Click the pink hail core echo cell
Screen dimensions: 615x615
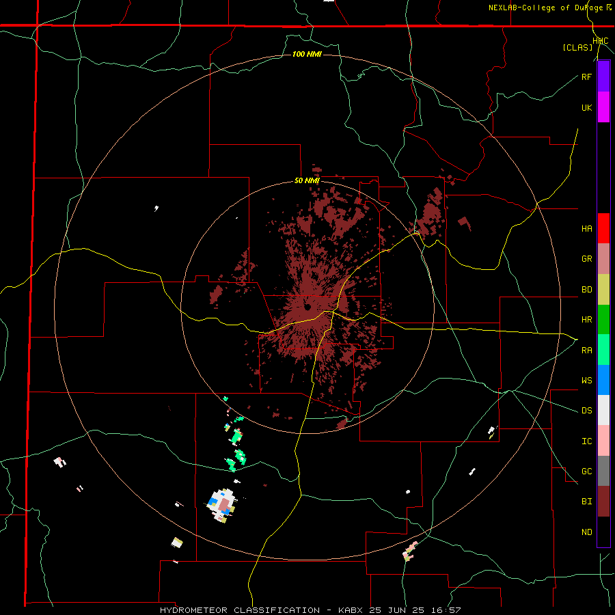coord(224,505)
